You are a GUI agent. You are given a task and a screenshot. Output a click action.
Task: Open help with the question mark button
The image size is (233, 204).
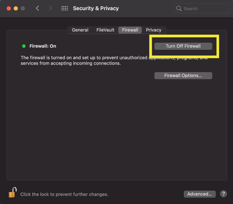point(223,194)
